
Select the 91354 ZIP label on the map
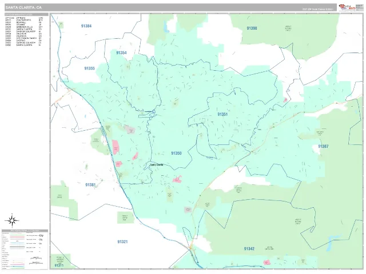pos(121,53)
